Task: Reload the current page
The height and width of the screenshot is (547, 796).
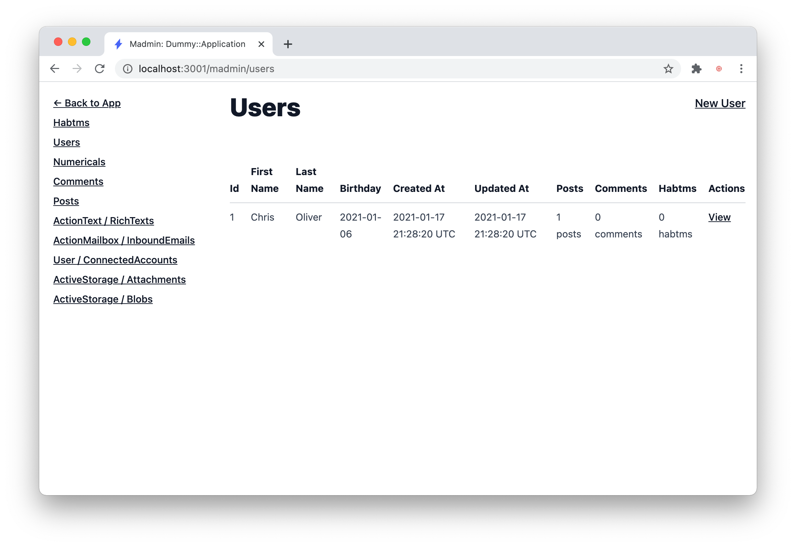Action: (x=100, y=69)
